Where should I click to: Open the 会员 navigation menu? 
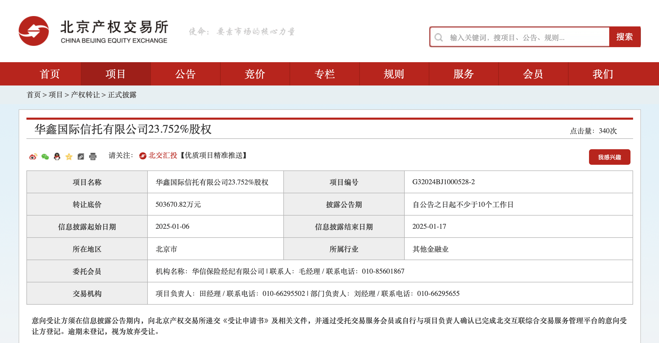533,74
